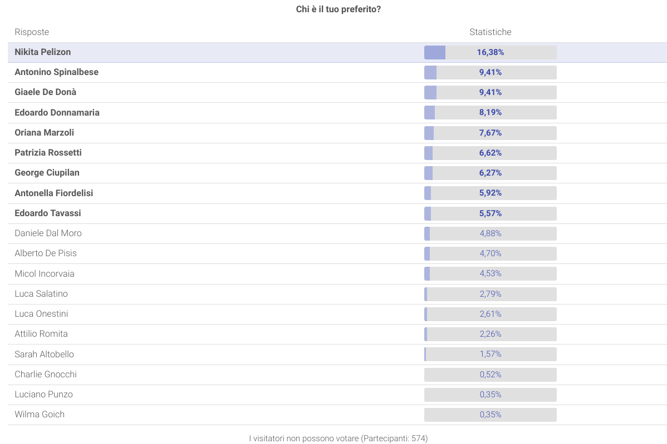This screenshot has height=444, width=667.
Task: Click the 16,38% result bar
Action: 490,52
